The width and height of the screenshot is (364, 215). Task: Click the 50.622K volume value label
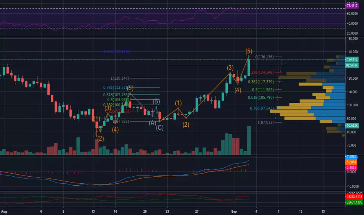click(352, 125)
